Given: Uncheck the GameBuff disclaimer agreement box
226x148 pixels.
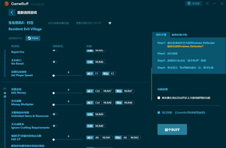Looking at the screenshot, I should [x=159, y=112].
